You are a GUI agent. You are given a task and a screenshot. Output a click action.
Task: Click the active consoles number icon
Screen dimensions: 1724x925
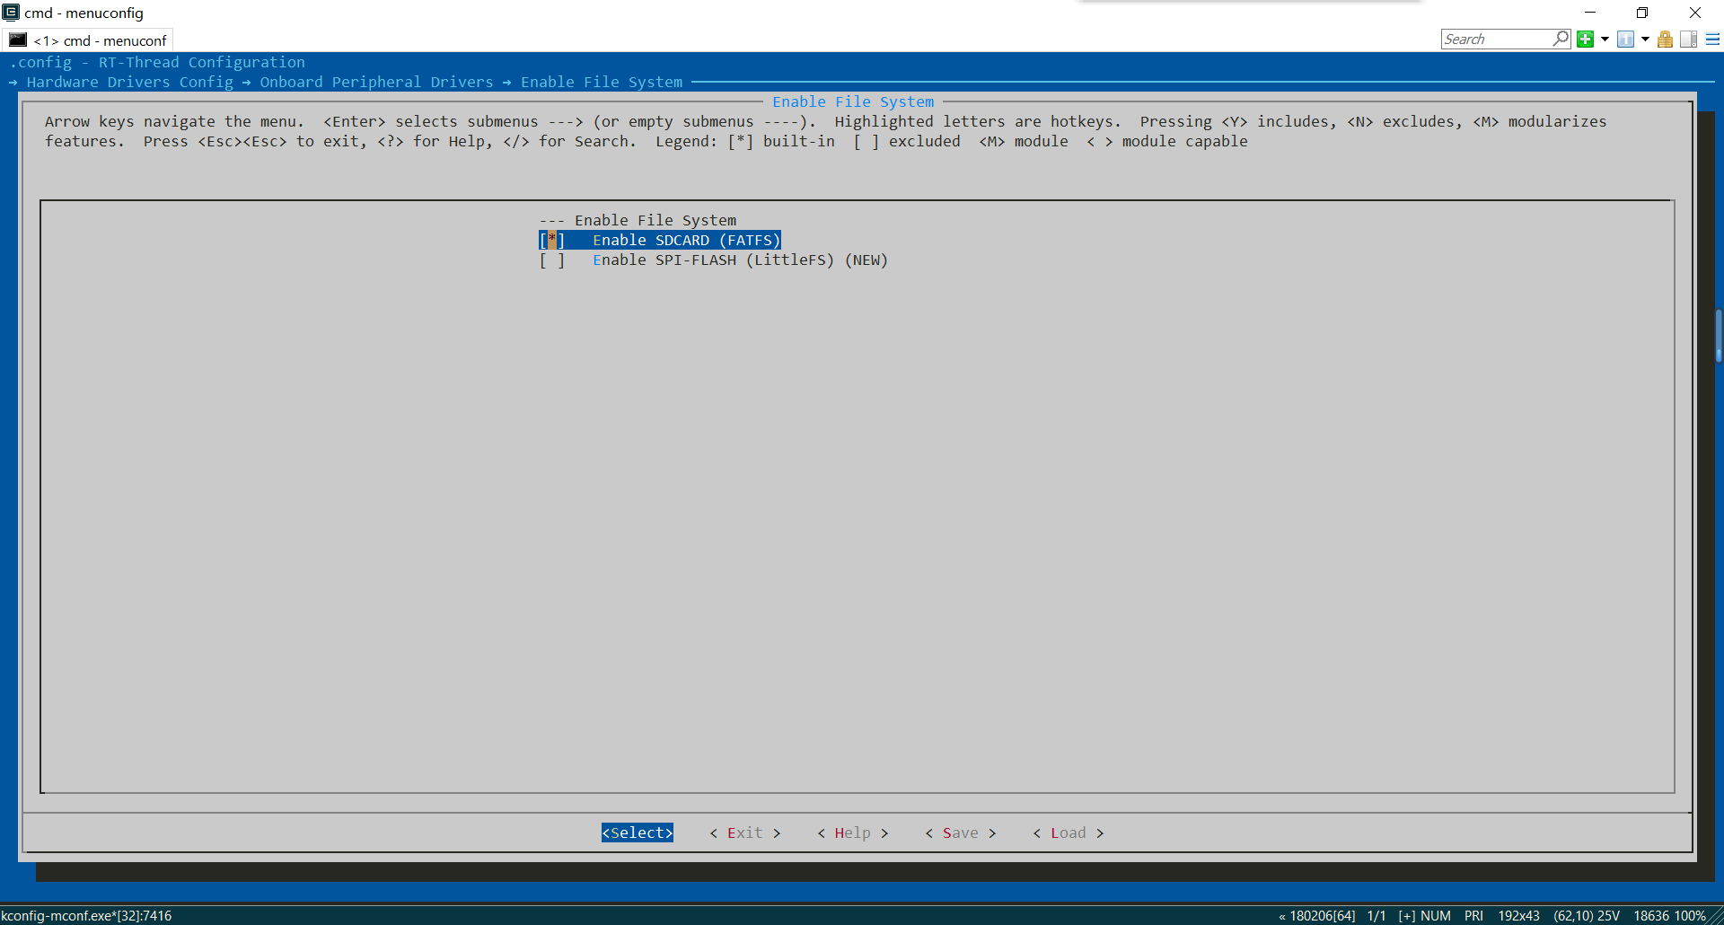pyautogui.click(x=1625, y=39)
